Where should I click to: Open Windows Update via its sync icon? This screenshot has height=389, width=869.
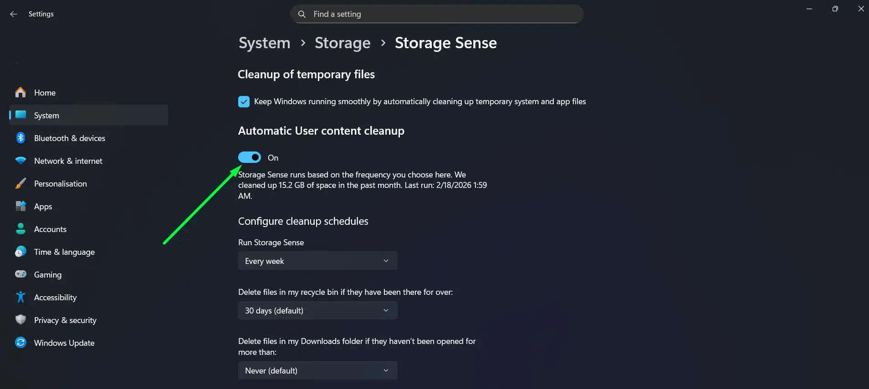click(20, 343)
